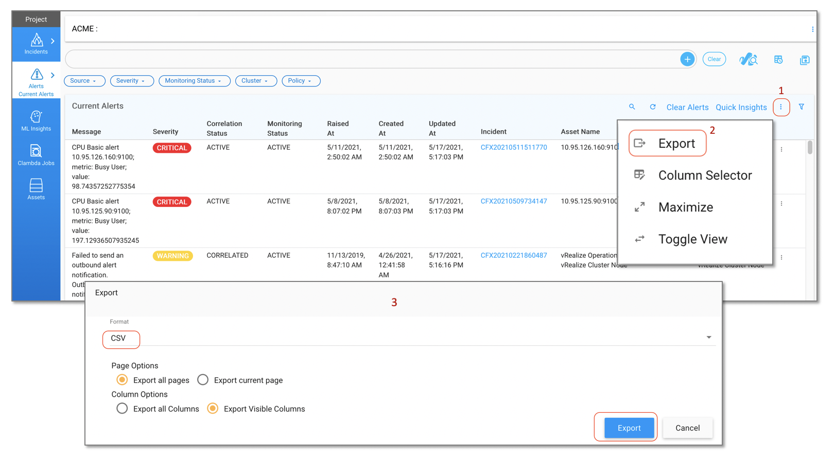This screenshot has height=460, width=835.
Task: Click the alerts table vertical scrollbar
Action: 809,148
